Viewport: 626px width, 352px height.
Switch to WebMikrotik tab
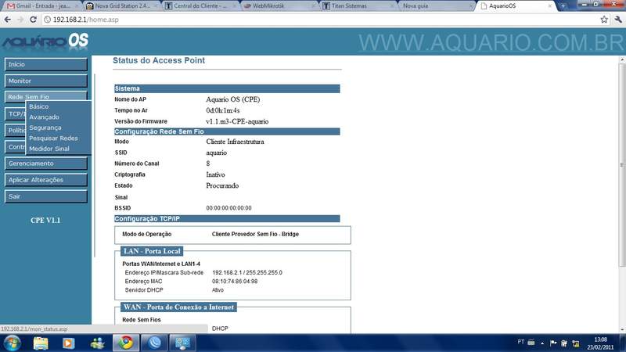pos(279,6)
